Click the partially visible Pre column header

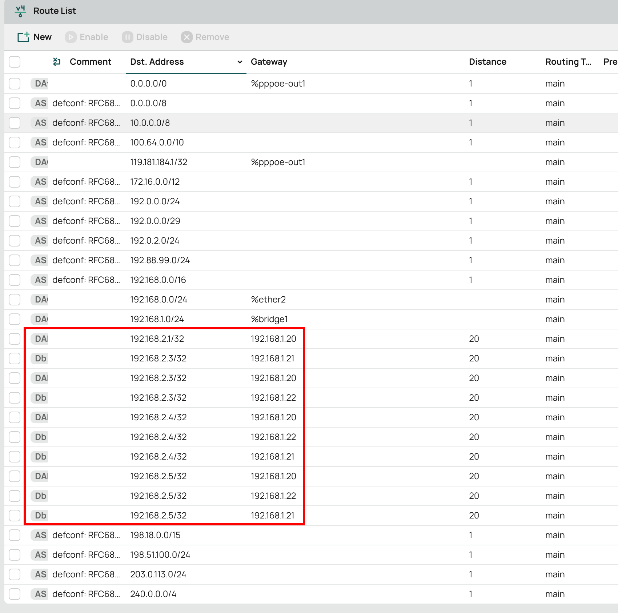[x=610, y=62]
